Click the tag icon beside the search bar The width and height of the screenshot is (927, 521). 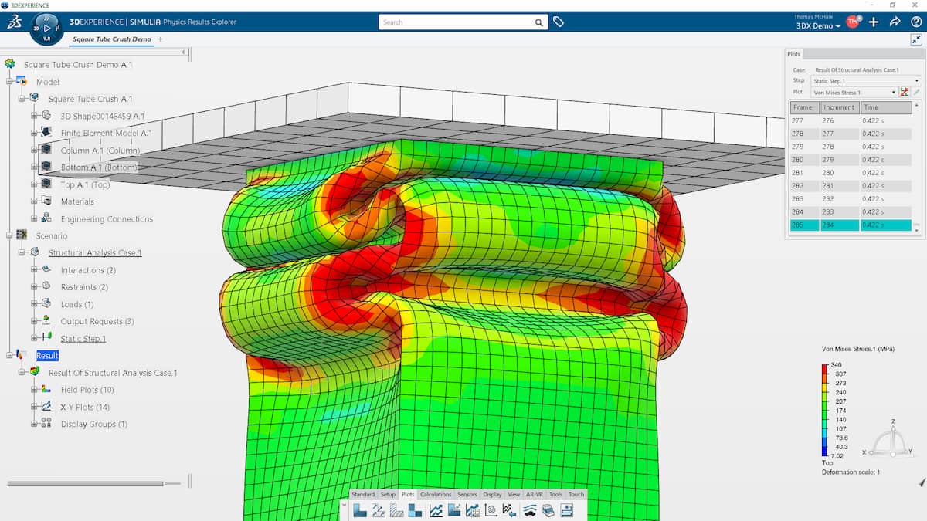(x=558, y=22)
